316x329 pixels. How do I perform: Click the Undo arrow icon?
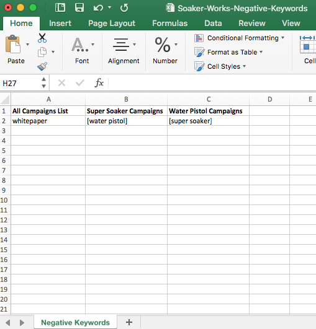98,8
